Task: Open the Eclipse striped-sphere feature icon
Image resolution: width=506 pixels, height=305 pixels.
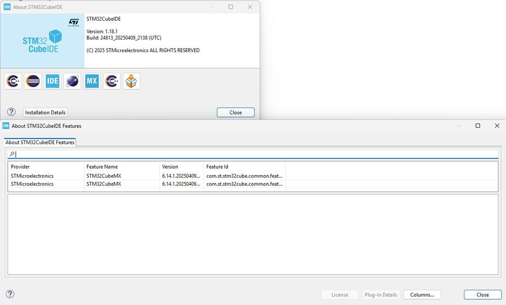Action: click(x=32, y=81)
